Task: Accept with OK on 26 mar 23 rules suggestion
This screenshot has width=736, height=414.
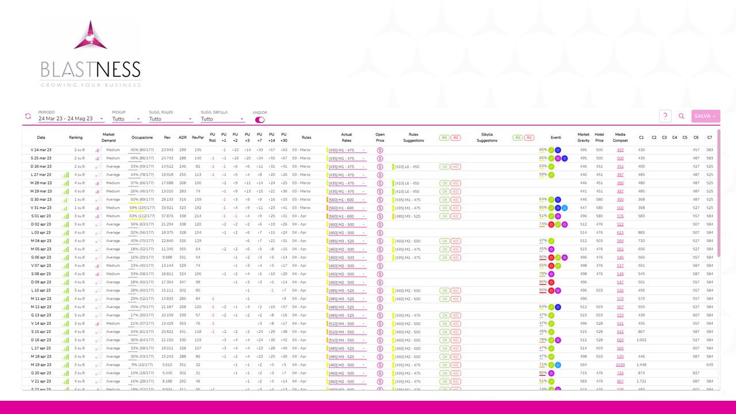Action: click(x=444, y=167)
